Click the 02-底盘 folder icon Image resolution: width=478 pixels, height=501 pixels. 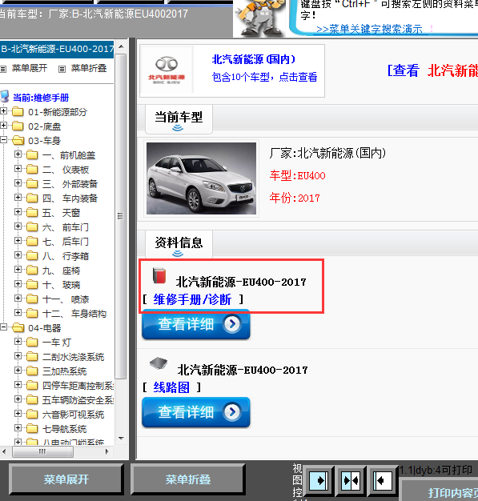tap(18, 126)
